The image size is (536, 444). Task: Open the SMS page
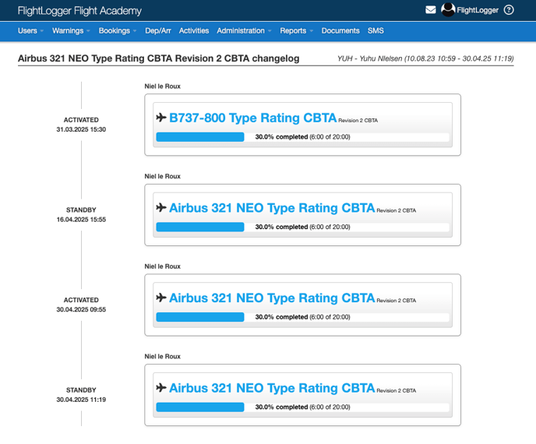click(376, 30)
